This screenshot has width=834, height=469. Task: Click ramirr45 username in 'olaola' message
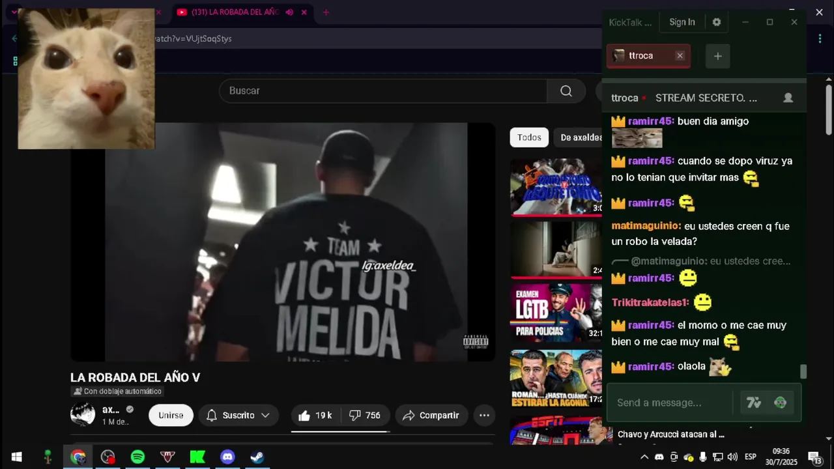(x=652, y=366)
